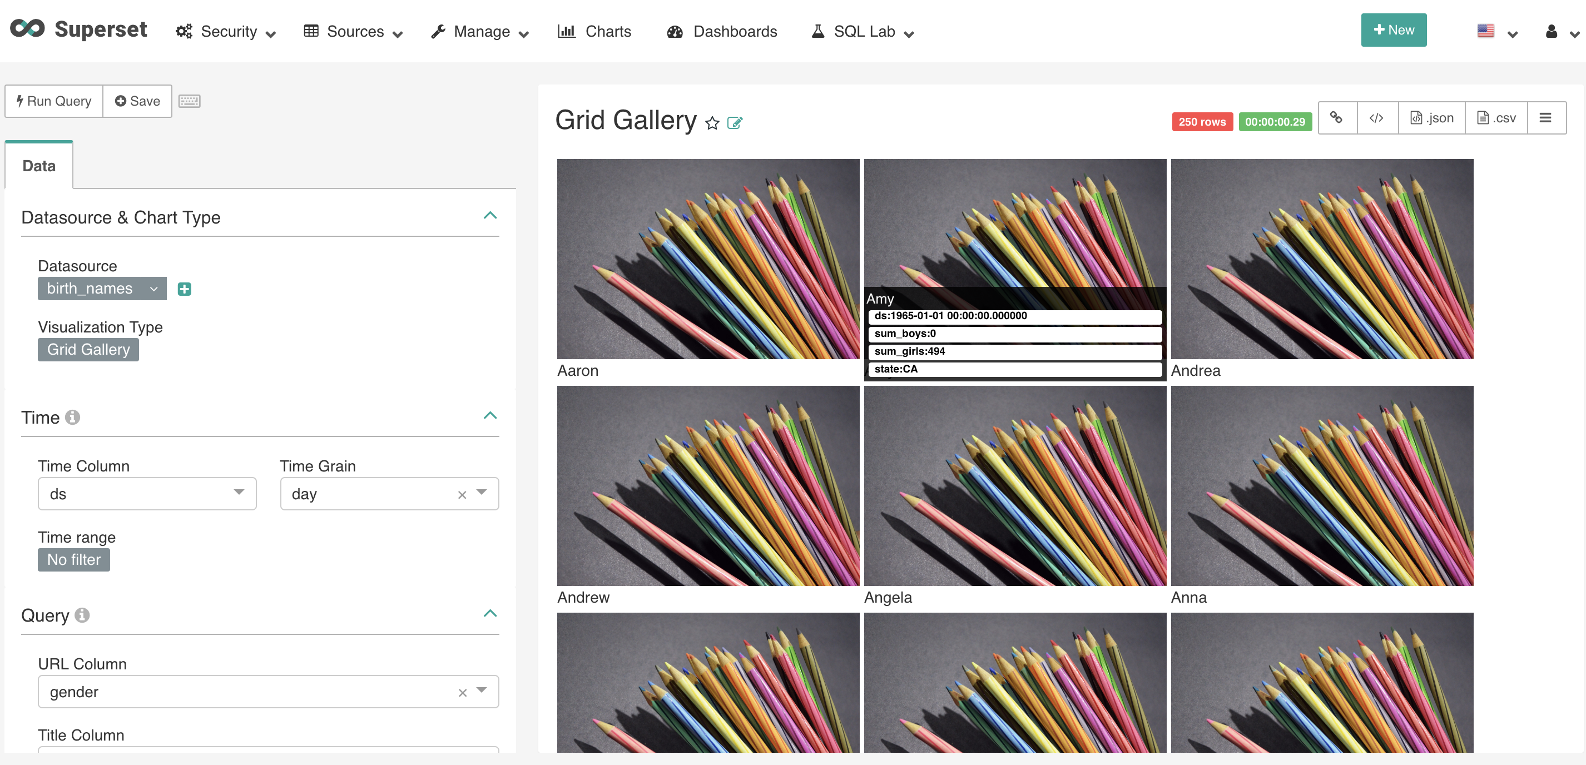Clear the Time Grain day value
The image size is (1586, 765).
click(462, 494)
